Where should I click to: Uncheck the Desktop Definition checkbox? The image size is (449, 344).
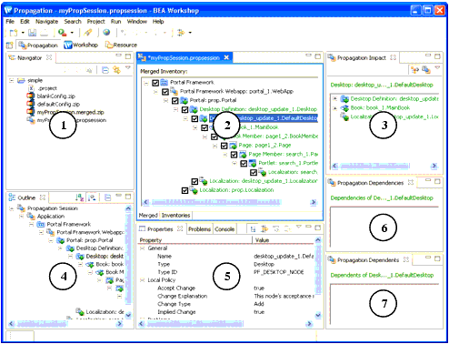185,109
